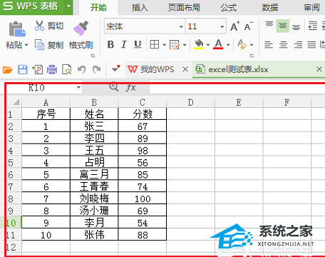Click the decrease indent icon
Screen dimensions: 325x257
[x=312, y=26]
